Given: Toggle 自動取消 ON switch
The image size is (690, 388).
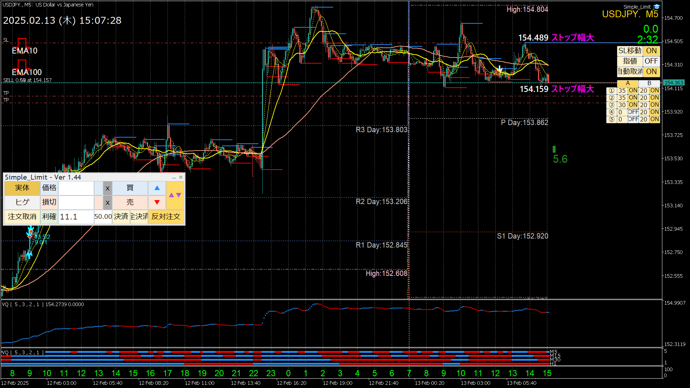Looking at the screenshot, I should tap(651, 71).
